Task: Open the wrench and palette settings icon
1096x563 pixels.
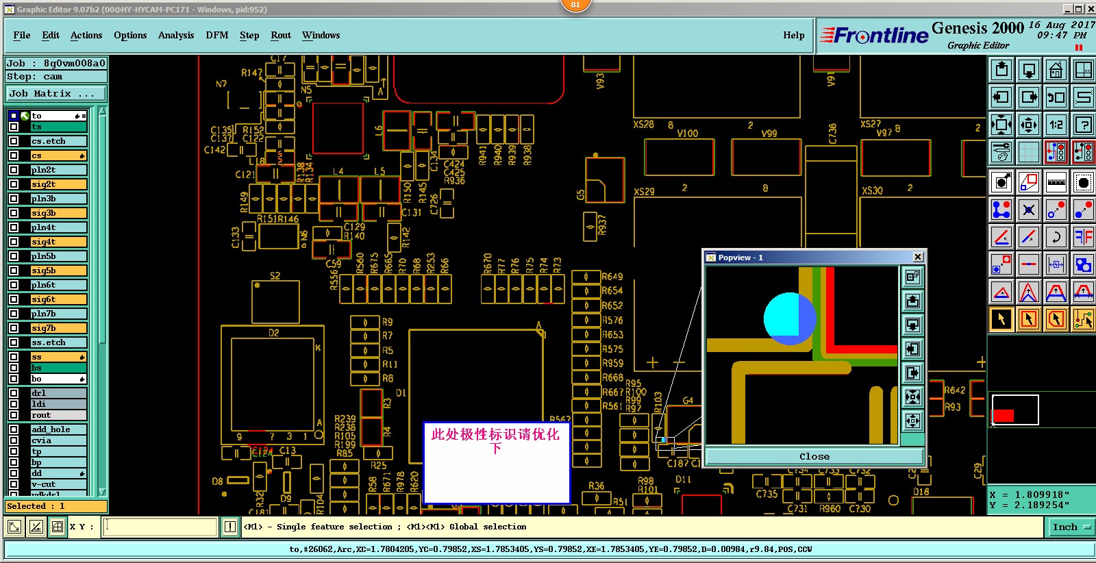Action: tap(1001, 152)
